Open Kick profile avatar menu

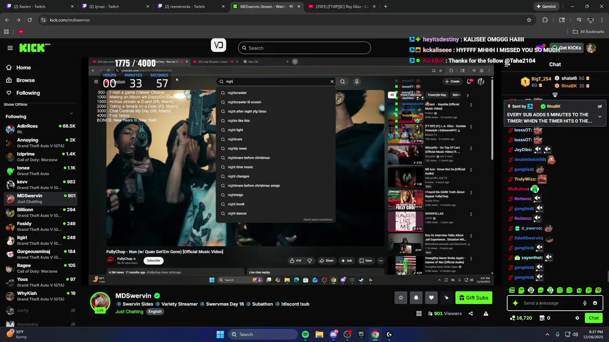click(x=591, y=48)
